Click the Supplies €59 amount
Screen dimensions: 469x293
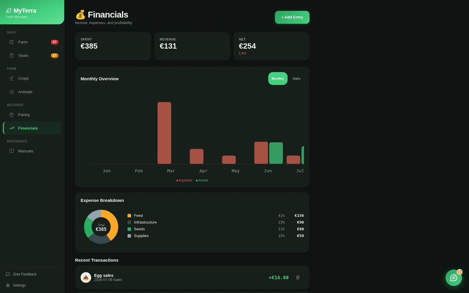(300, 236)
